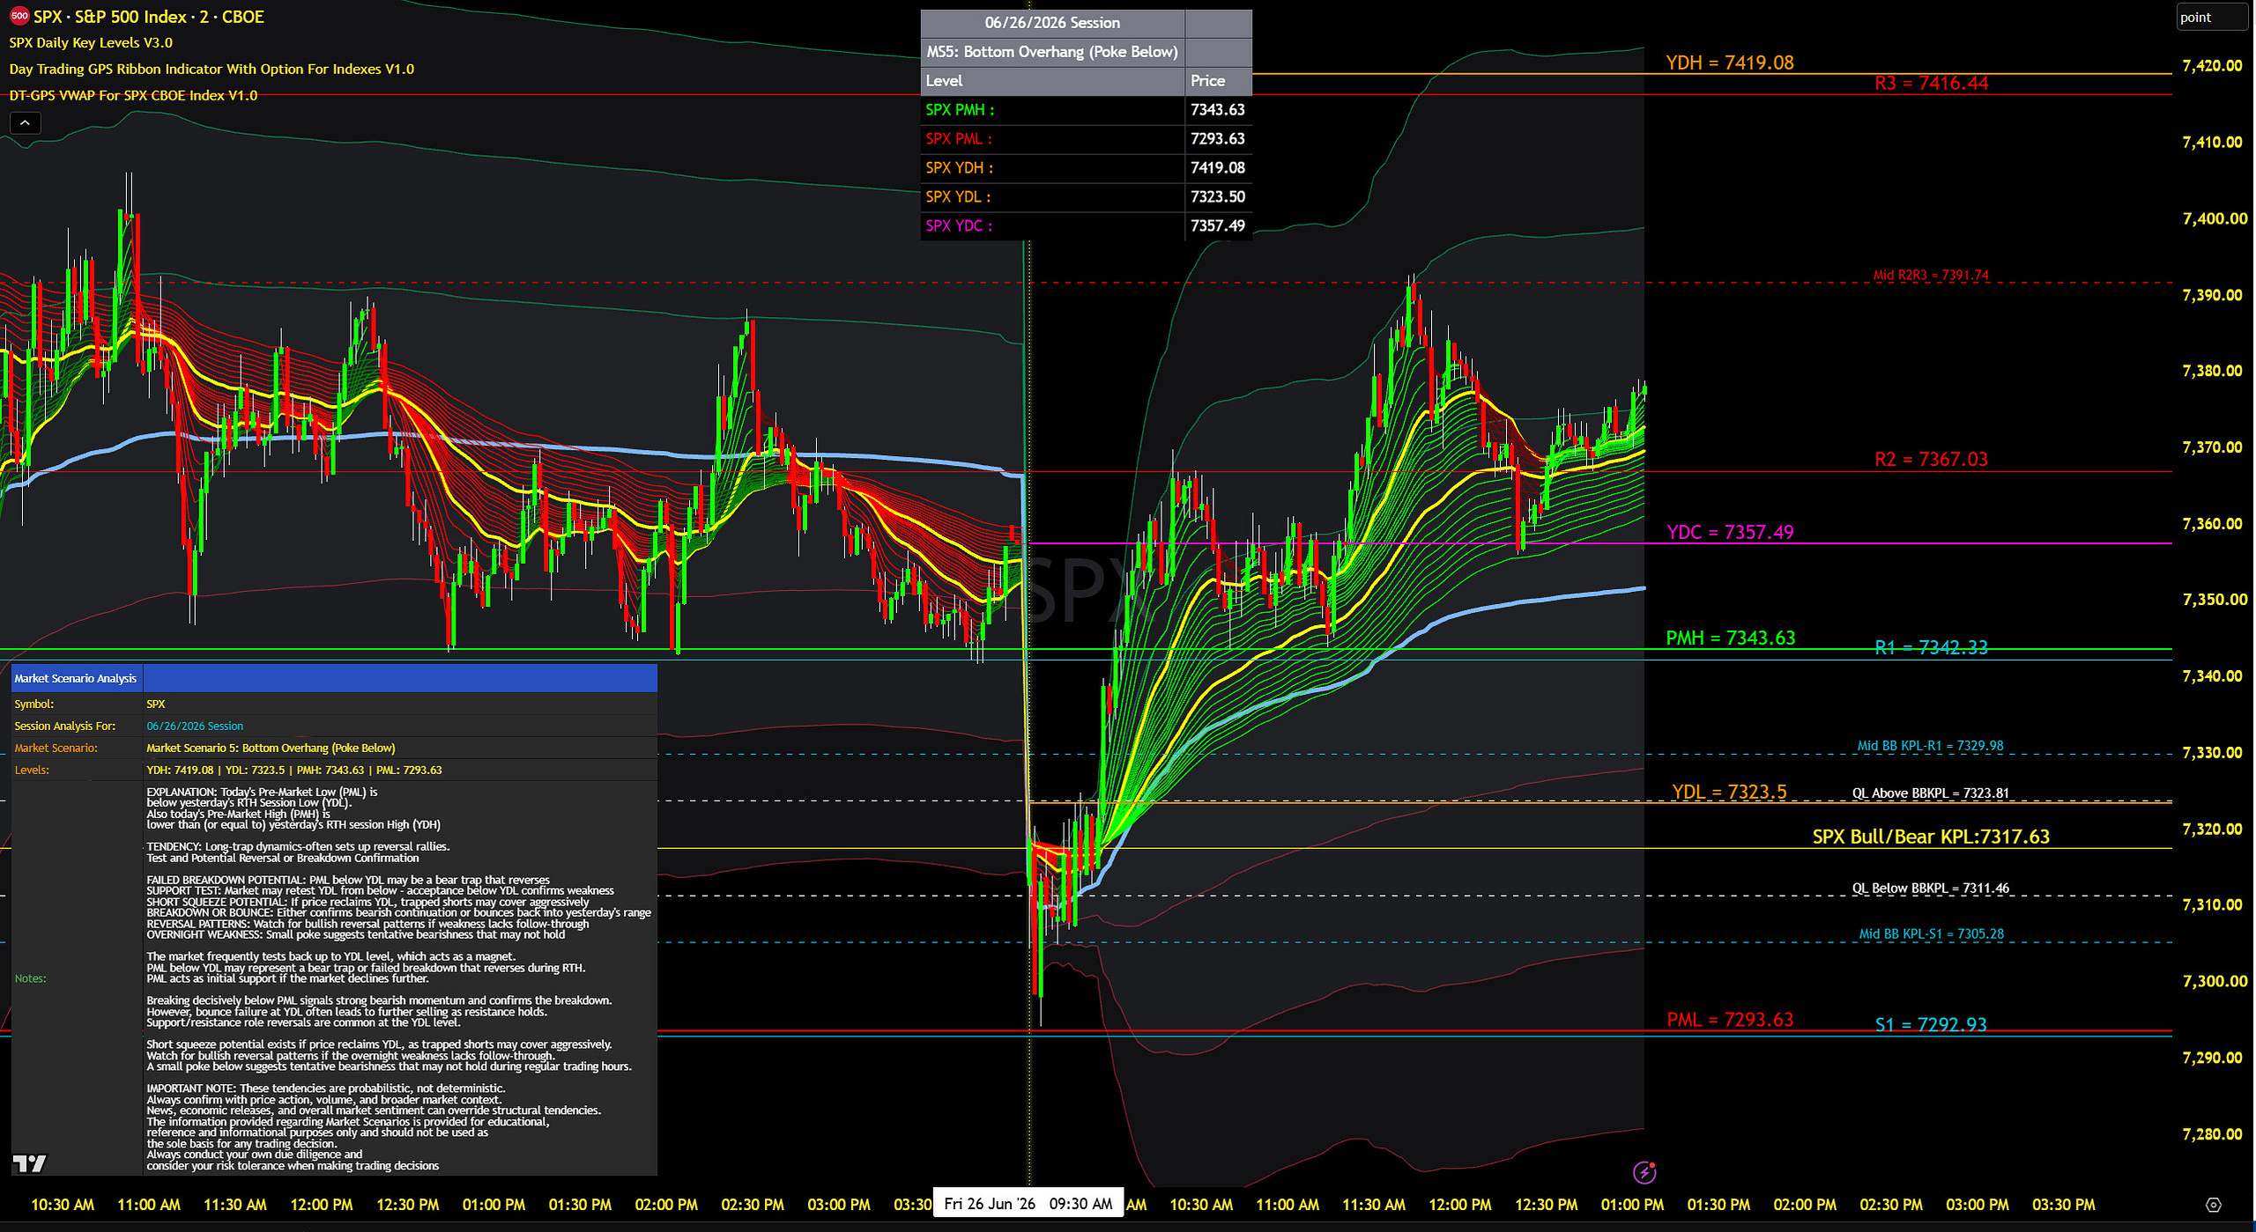Click the 'Session Analysis For:' row label
2256x1232 pixels.
(65, 727)
